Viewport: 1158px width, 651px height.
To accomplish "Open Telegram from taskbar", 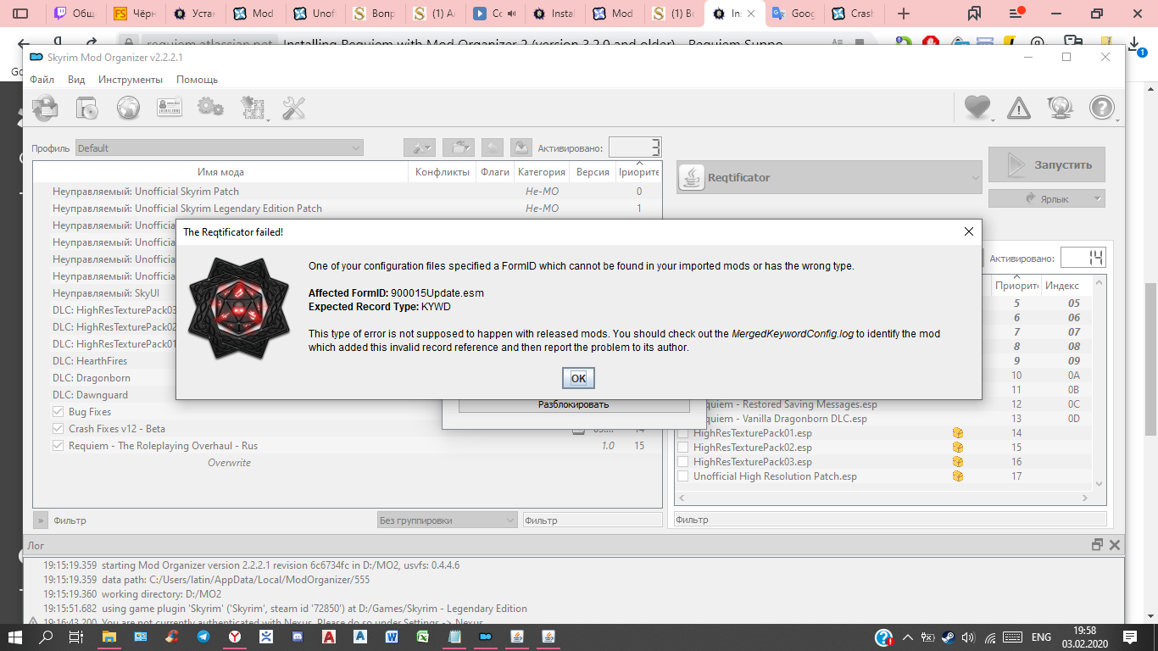I will [x=203, y=637].
